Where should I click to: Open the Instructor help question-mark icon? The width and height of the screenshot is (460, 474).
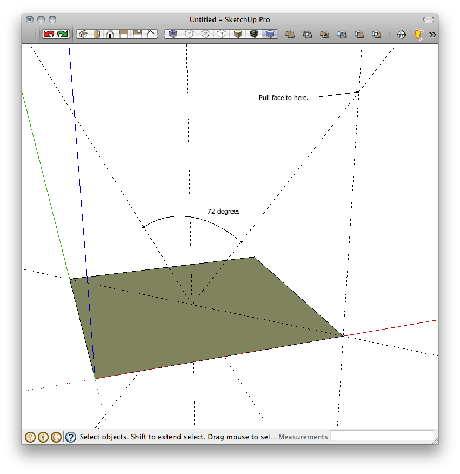coord(71,437)
